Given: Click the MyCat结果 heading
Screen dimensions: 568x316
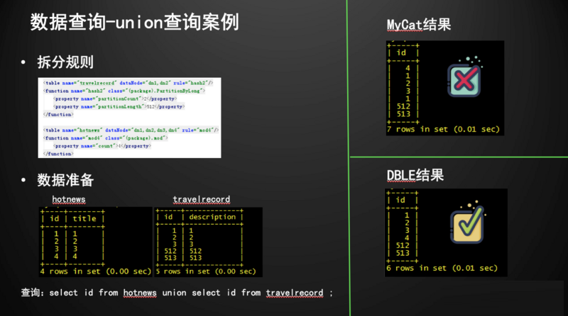Looking at the screenshot, I should click(419, 25).
